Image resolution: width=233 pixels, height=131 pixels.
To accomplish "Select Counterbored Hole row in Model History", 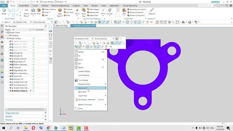I will 20,85.
